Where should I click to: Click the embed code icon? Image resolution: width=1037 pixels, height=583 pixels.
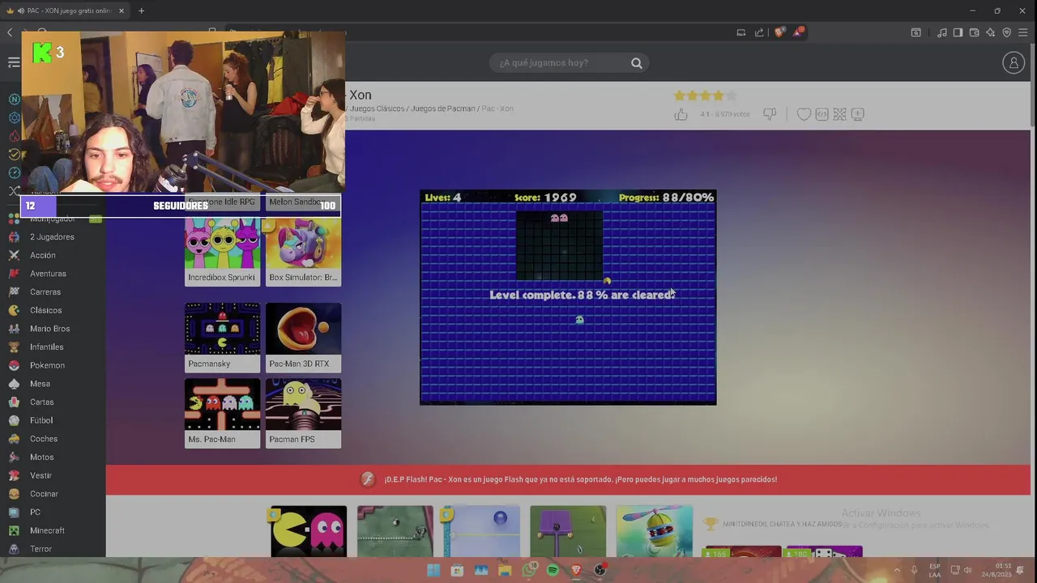(821, 114)
